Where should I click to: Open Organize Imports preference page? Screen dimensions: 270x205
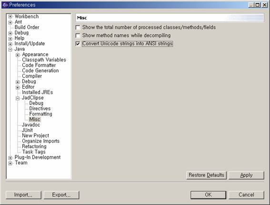(41, 141)
